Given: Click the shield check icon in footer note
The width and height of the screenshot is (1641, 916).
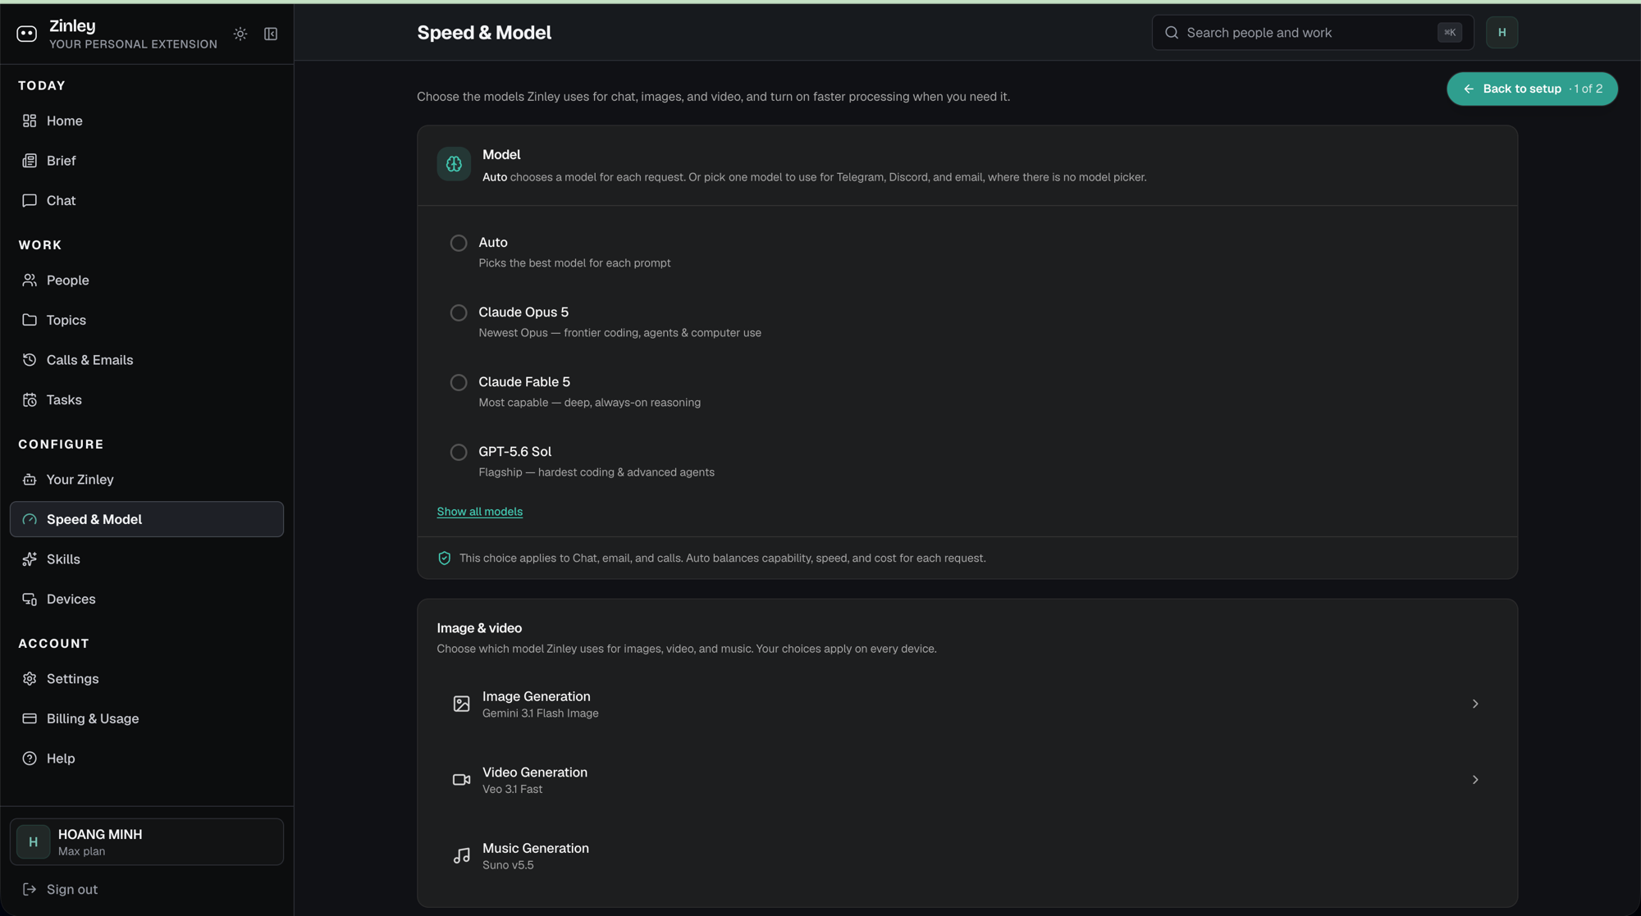Looking at the screenshot, I should 445,558.
